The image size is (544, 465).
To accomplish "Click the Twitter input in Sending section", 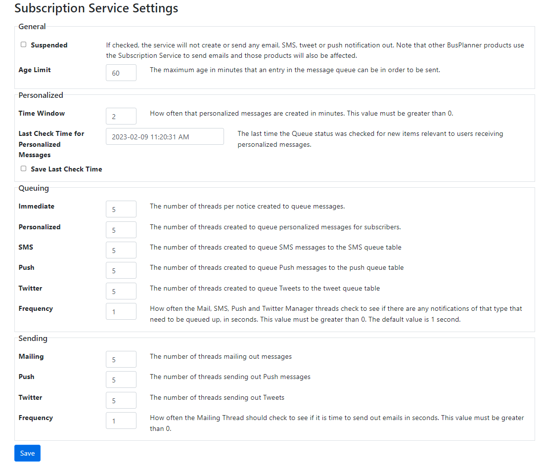I will click(x=121, y=400).
